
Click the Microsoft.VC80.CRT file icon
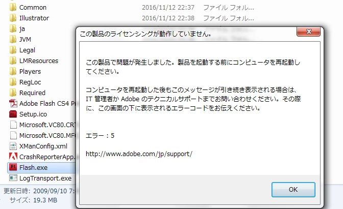[x=13, y=125]
